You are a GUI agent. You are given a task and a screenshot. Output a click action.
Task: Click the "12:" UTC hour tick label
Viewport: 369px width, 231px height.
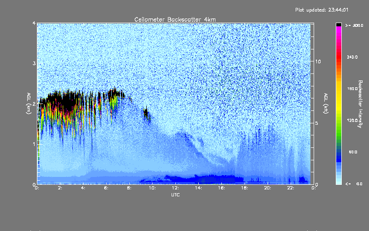click(x=175, y=188)
